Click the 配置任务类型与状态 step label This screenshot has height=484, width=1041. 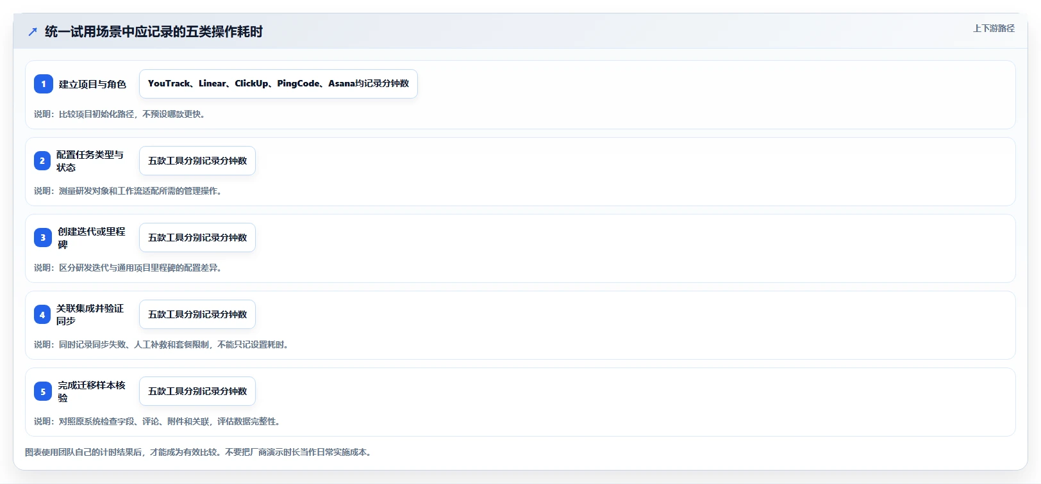click(90, 161)
